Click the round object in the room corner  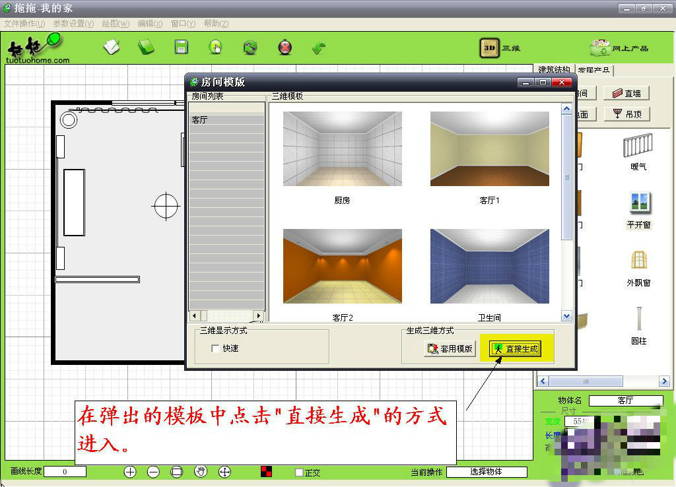(x=69, y=119)
